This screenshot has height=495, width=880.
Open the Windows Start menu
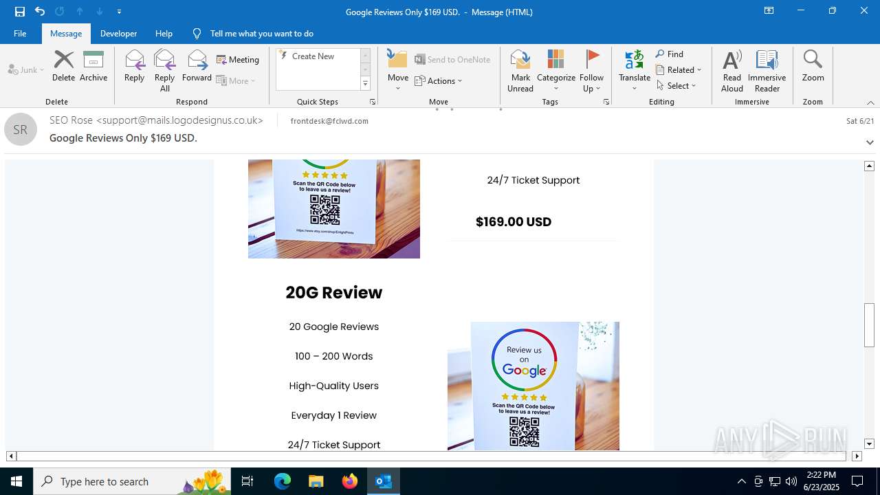pos(16,481)
